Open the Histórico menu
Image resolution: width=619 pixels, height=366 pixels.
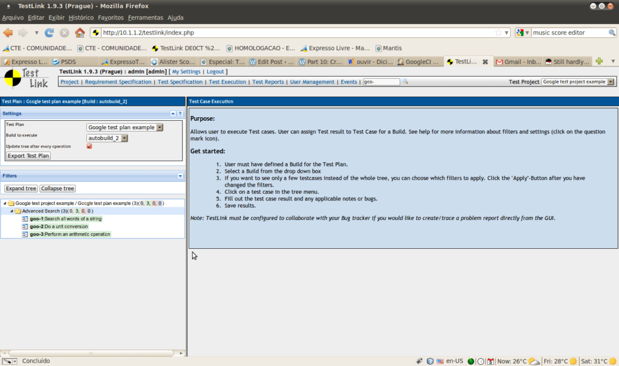coord(81,18)
